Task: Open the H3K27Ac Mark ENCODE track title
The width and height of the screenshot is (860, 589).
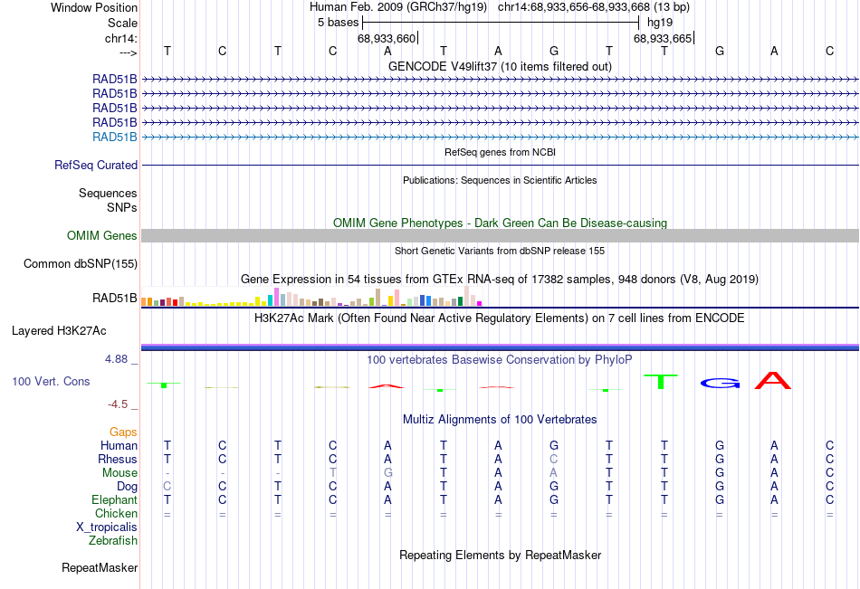Action: pos(500,318)
